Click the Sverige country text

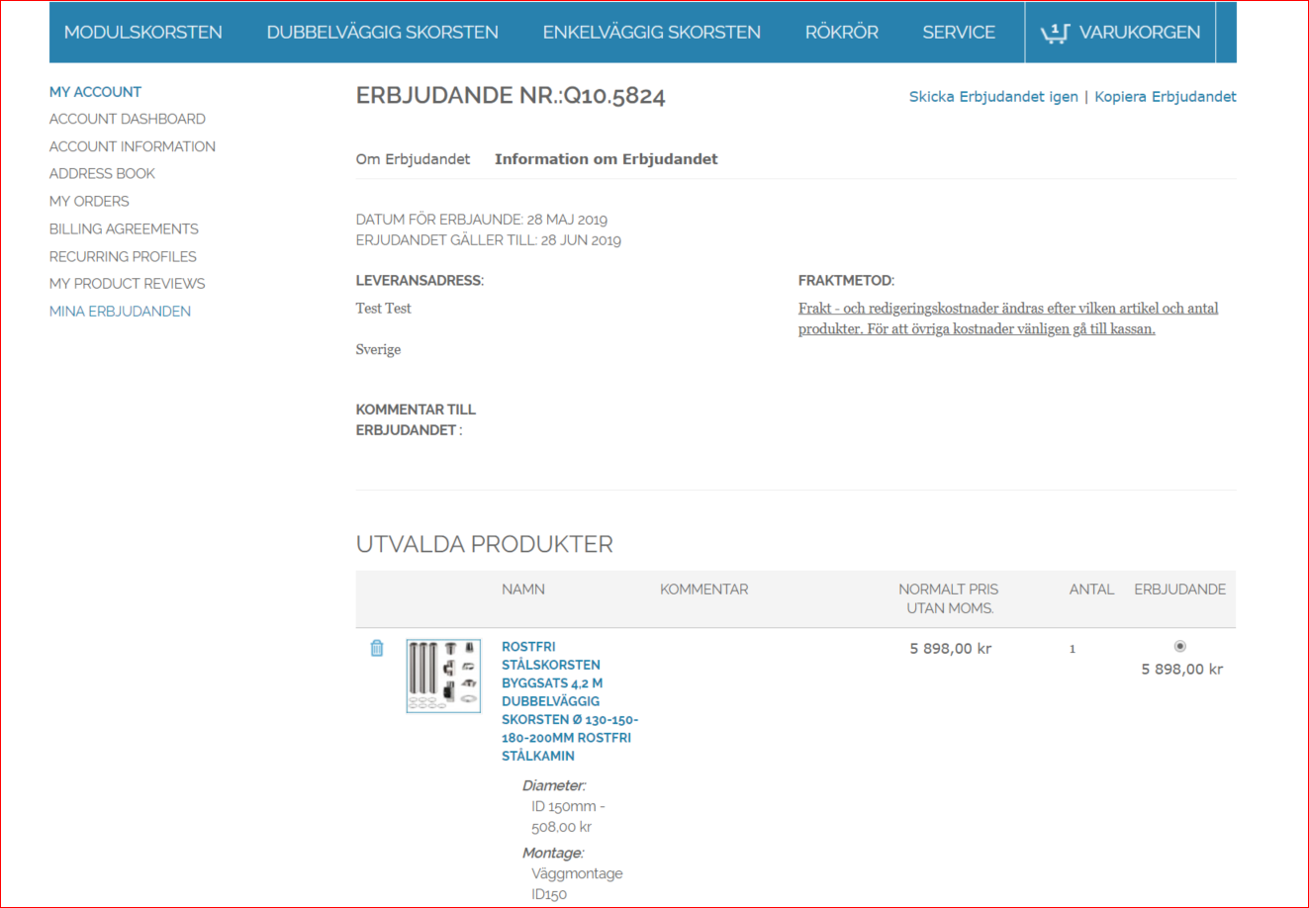pos(378,350)
